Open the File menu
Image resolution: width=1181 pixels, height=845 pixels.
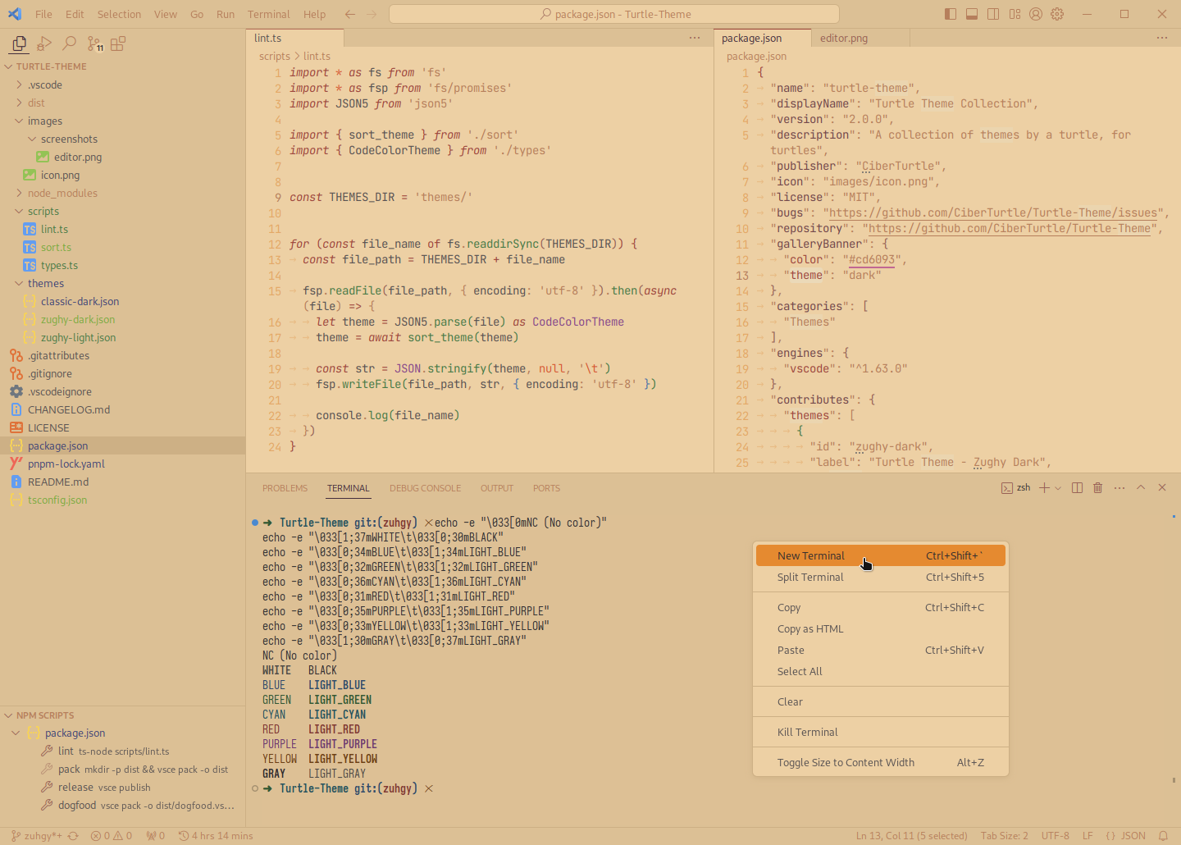click(x=43, y=14)
